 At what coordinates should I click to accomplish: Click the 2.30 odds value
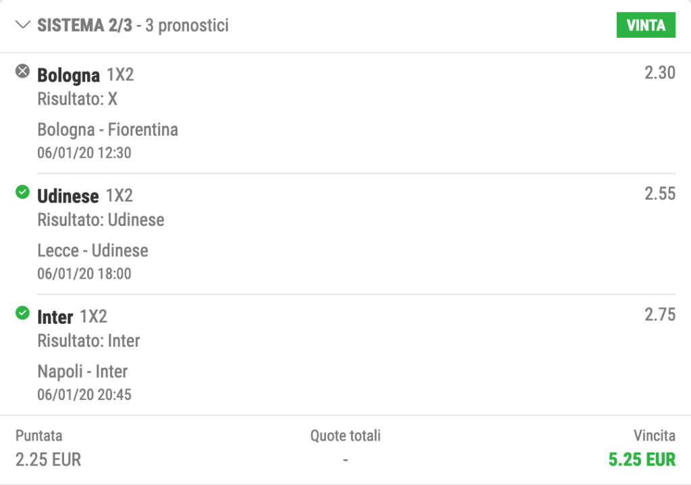(660, 73)
